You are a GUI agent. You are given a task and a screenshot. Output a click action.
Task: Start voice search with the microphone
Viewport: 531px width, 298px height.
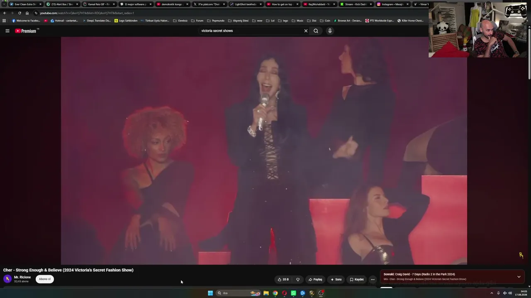330,31
